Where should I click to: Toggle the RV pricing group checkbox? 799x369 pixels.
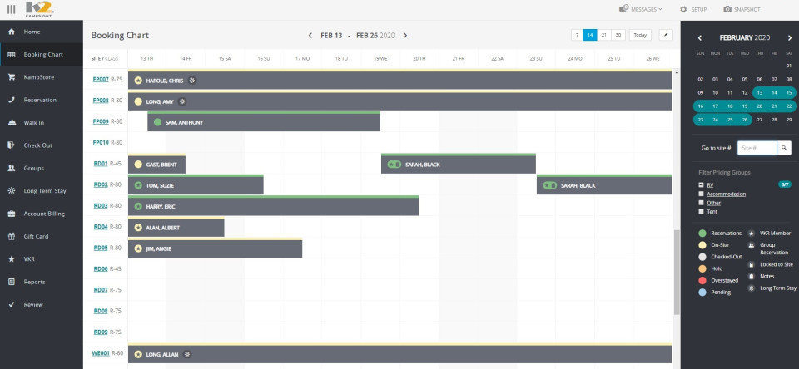coord(701,185)
